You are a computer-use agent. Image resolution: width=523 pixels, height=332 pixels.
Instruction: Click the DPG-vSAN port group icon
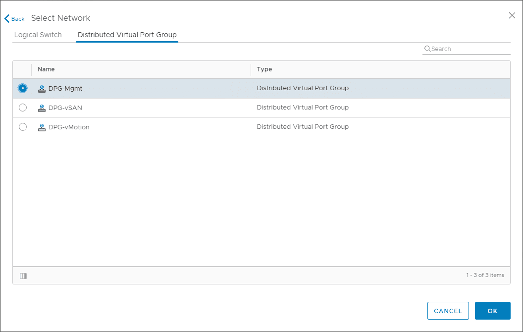point(42,108)
